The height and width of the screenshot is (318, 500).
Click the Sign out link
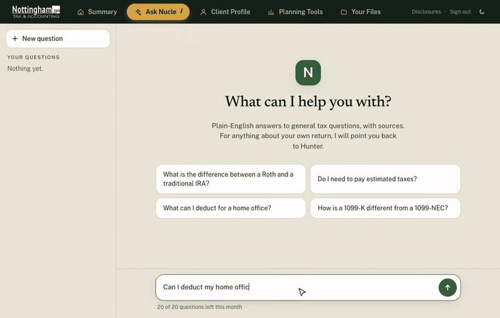[460, 12]
